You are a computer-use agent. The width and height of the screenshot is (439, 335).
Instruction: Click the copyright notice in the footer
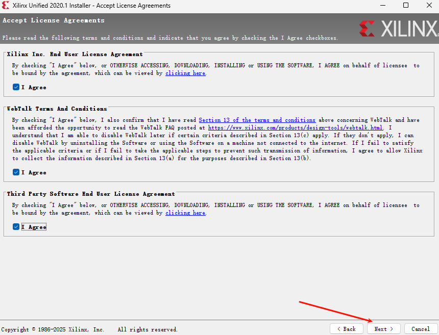(x=90, y=329)
